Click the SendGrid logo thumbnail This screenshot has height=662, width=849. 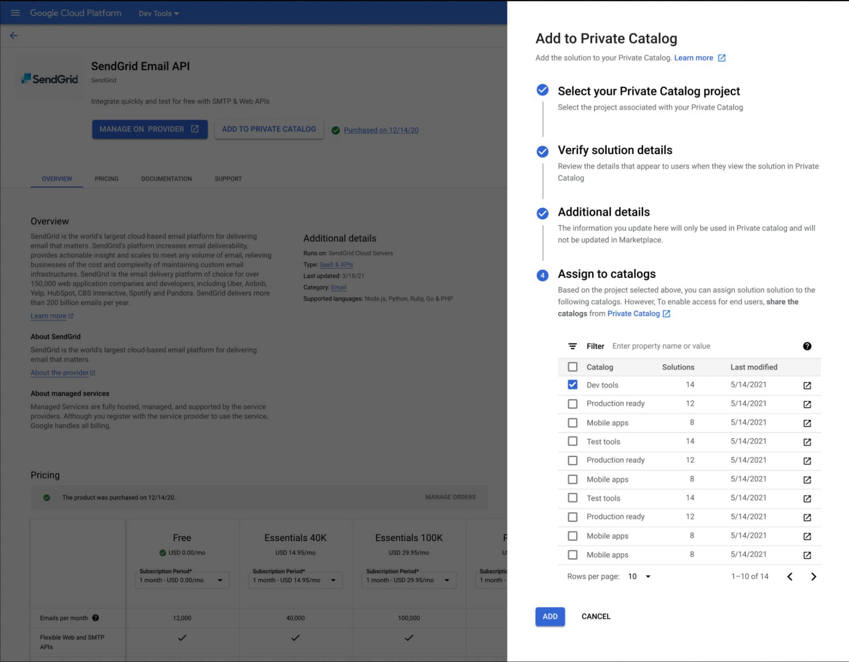(50, 79)
